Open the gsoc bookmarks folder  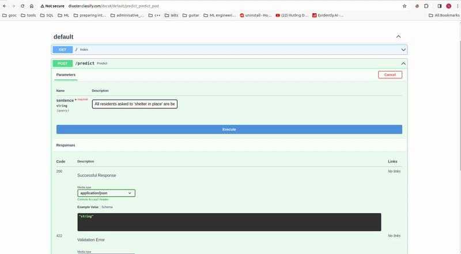(x=9, y=16)
